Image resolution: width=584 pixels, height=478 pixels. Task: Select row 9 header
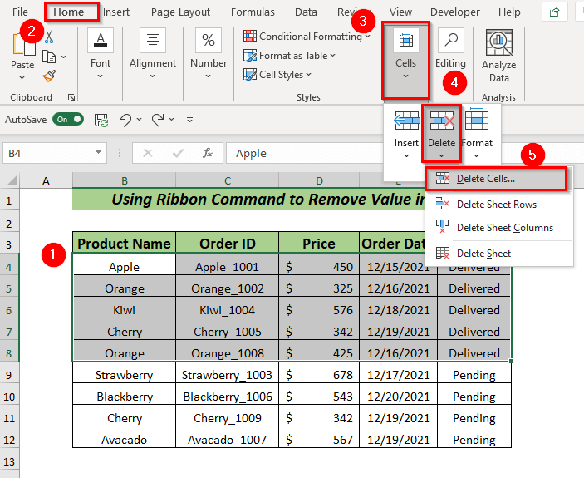pyautogui.click(x=9, y=375)
